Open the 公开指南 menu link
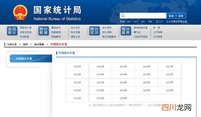 [x=158, y=32]
